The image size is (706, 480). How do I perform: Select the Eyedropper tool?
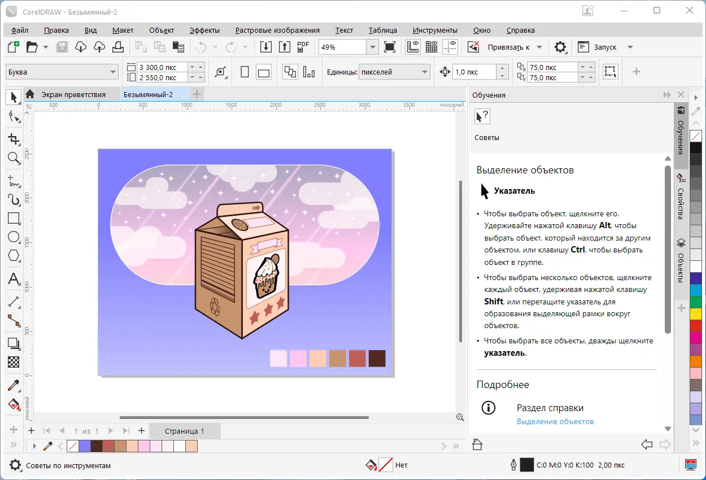[14, 385]
